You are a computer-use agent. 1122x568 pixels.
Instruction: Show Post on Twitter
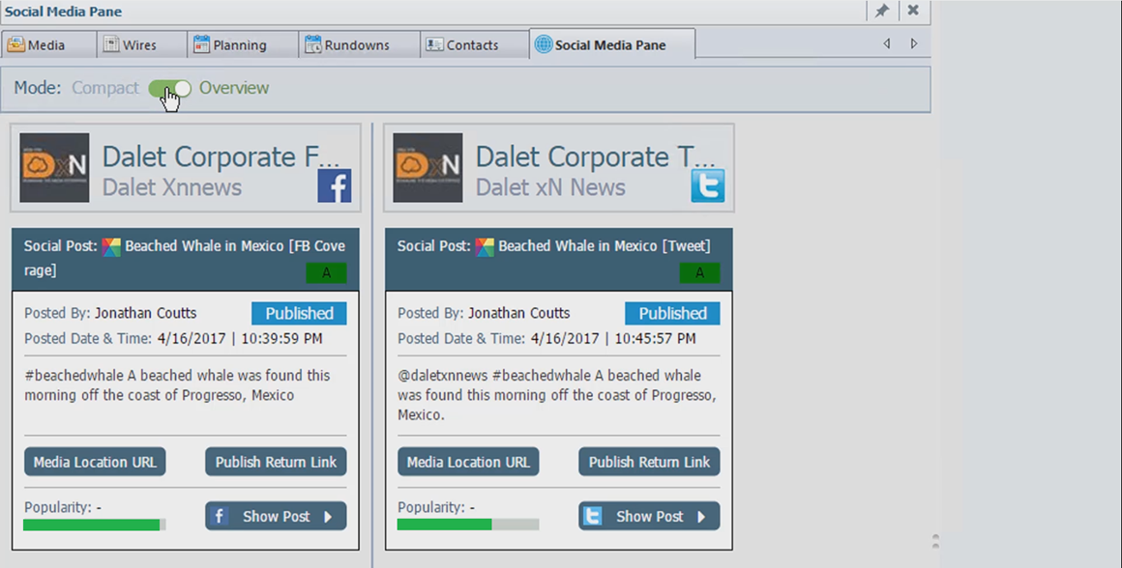649,517
